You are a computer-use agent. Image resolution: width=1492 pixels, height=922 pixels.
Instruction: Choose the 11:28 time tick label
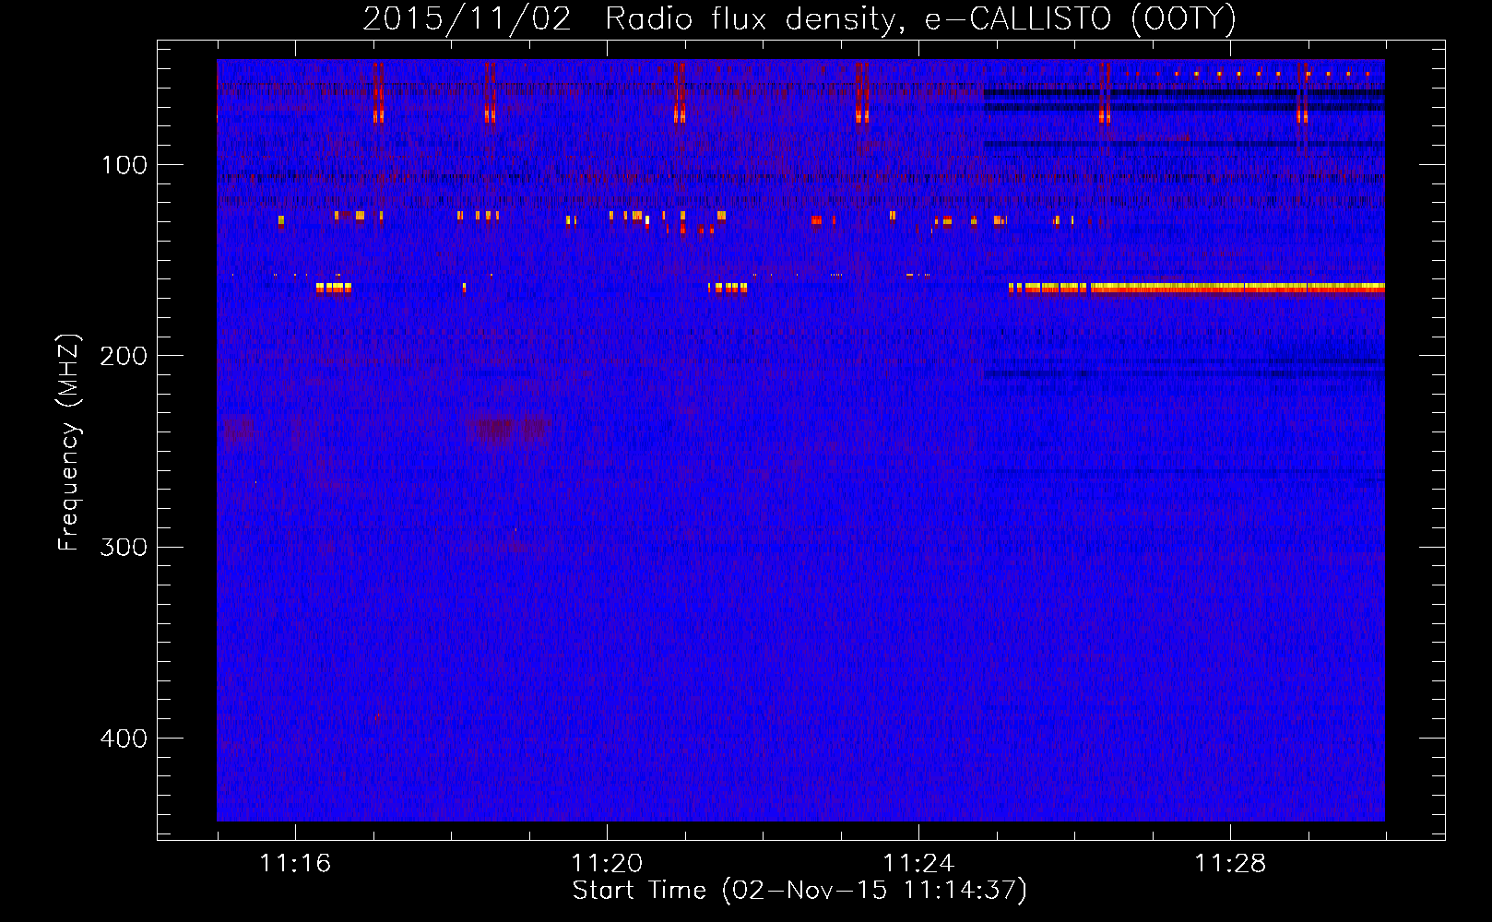1230,863
